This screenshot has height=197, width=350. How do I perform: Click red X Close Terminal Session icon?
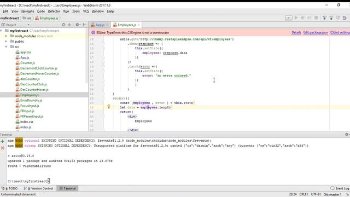click(x=3, y=148)
